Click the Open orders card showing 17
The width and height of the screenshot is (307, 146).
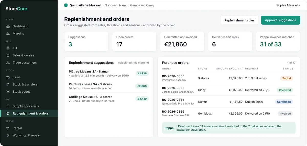[x=134, y=41]
